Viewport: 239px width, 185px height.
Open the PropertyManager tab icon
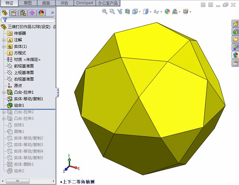14,13
